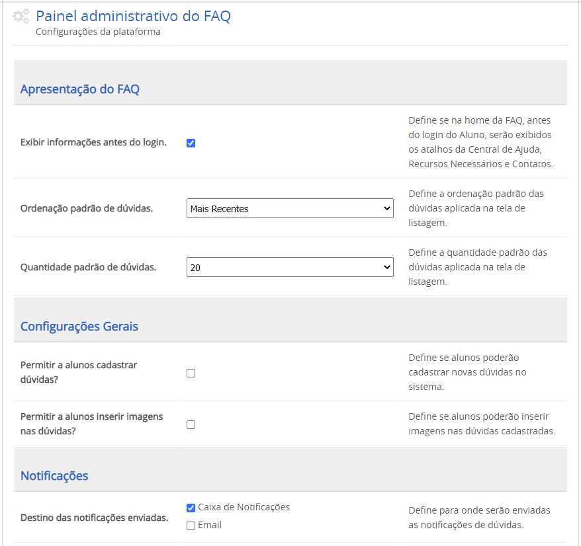
Task: Click the Apresentação do FAQ section header
Action: [x=79, y=89]
